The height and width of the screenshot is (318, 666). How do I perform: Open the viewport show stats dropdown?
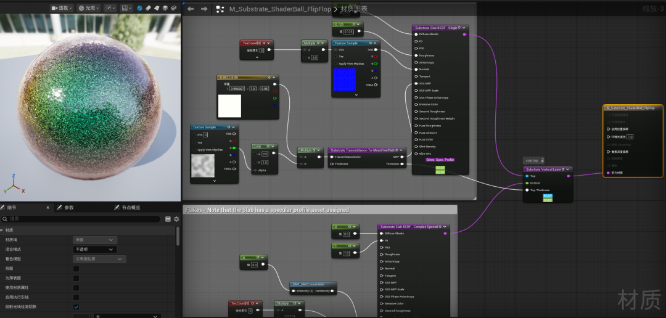click(126, 8)
